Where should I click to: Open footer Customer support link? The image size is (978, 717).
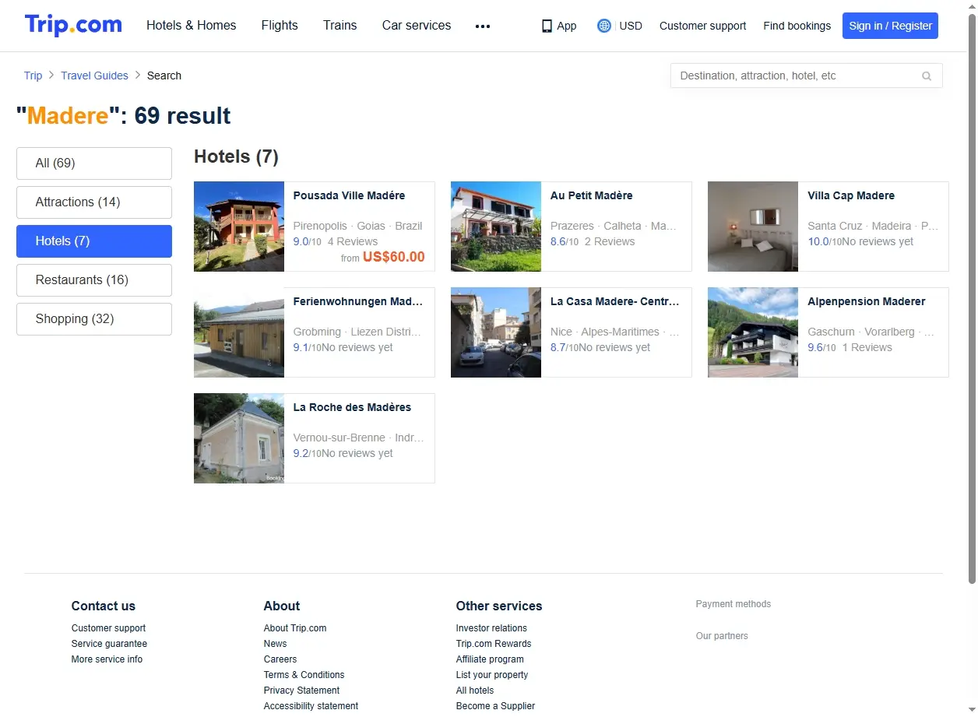[x=108, y=628]
